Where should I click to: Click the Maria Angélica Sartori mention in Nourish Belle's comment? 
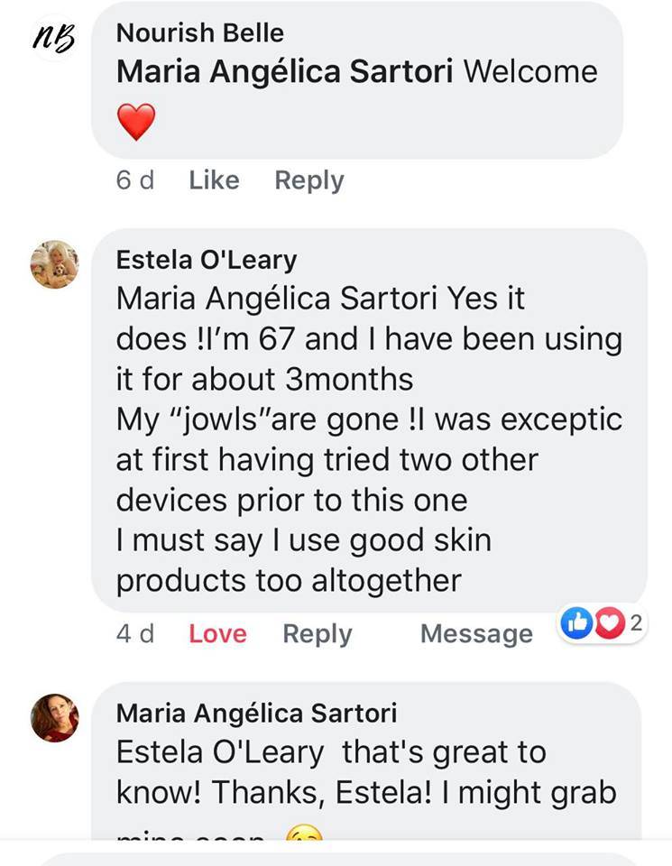tap(285, 72)
